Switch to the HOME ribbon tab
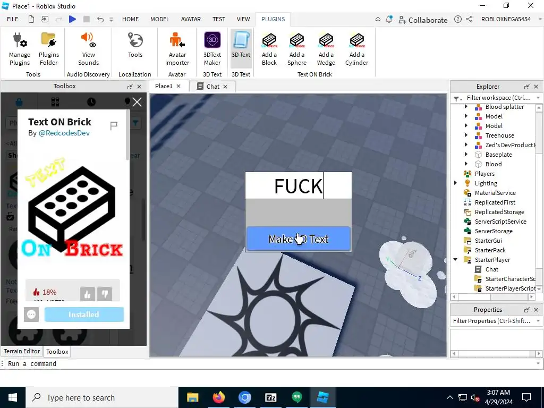 (131, 19)
